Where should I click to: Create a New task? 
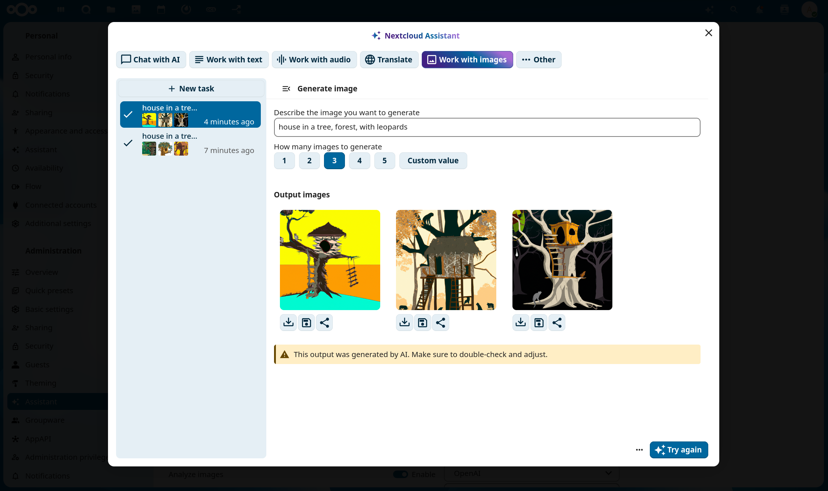191,89
